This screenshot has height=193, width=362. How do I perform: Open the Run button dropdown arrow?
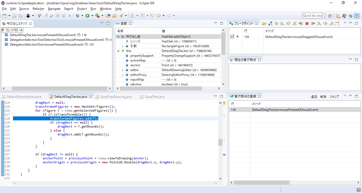click(x=92, y=16)
